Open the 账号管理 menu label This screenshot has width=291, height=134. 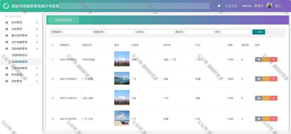[17, 22]
